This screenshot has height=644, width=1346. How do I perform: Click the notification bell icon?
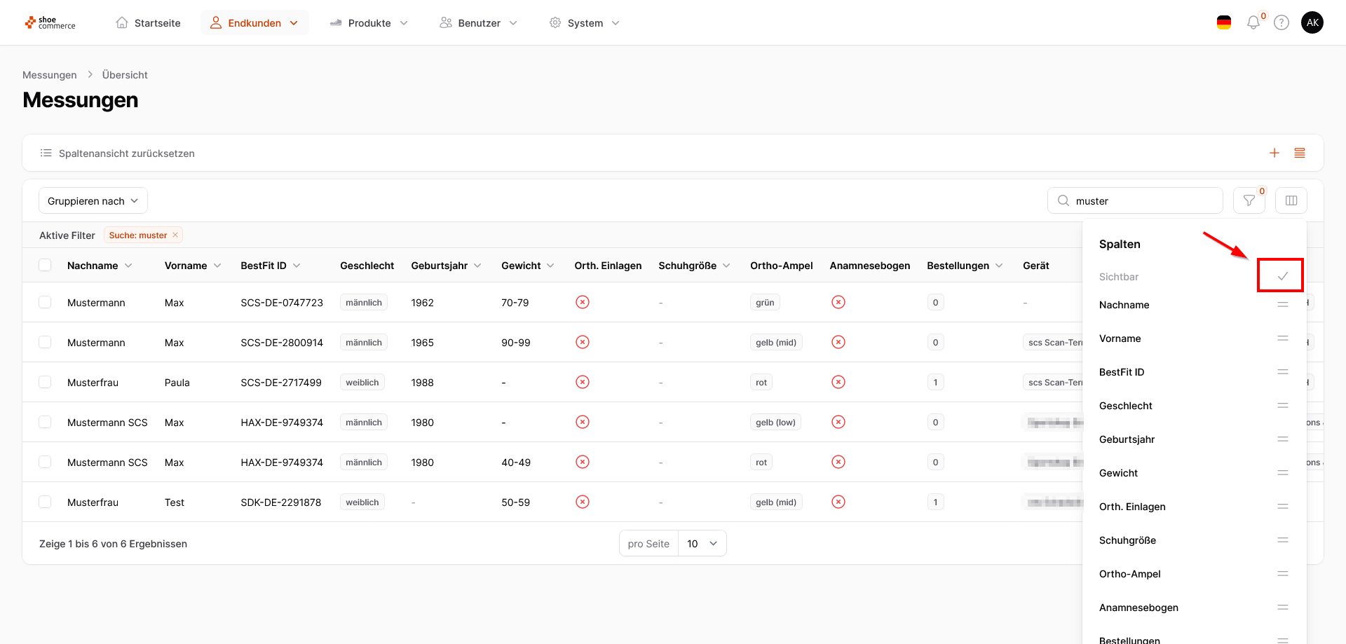point(1253,23)
